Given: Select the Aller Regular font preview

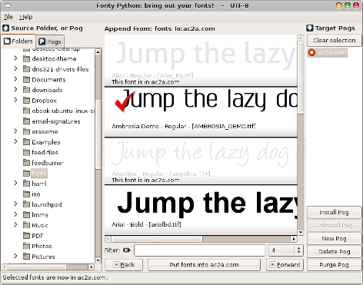Looking at the screenshot, I should [201, 61].
